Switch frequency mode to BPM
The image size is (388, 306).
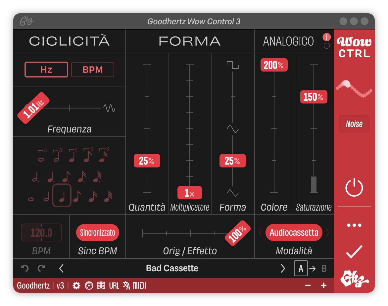93,70
